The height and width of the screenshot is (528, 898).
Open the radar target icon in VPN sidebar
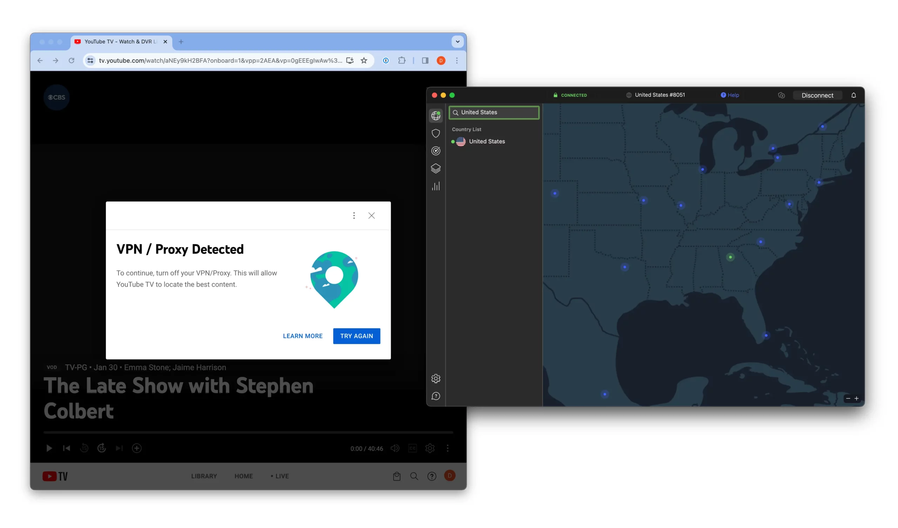pos(435,151)
